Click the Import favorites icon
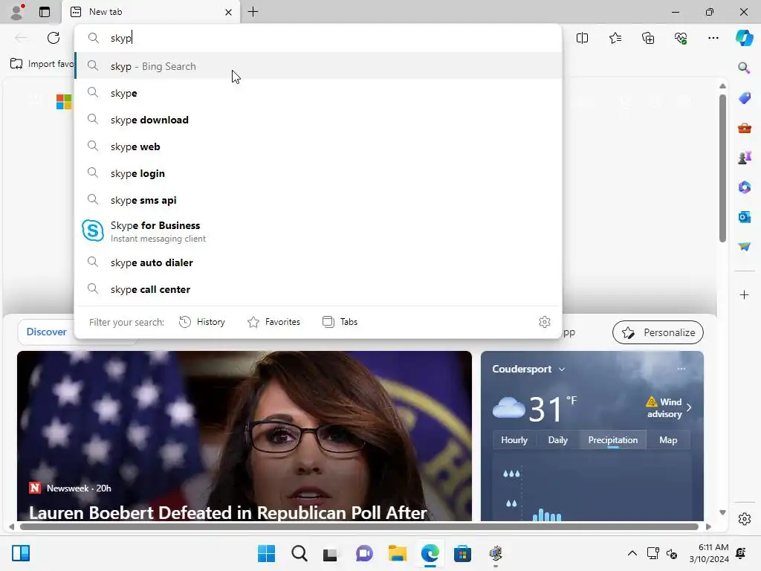This screenshot has height=571, width=761. pyautogui.click(x=16, y=64)
